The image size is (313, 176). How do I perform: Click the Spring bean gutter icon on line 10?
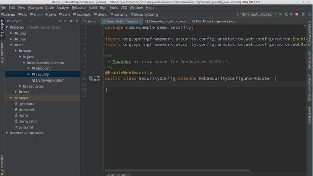pos(91,79)
